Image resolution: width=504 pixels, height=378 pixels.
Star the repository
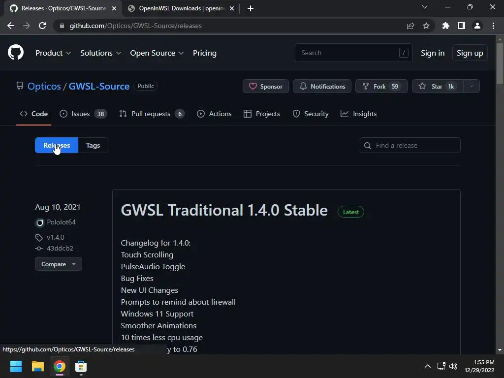pyautogui.click(x=438, y=86)
